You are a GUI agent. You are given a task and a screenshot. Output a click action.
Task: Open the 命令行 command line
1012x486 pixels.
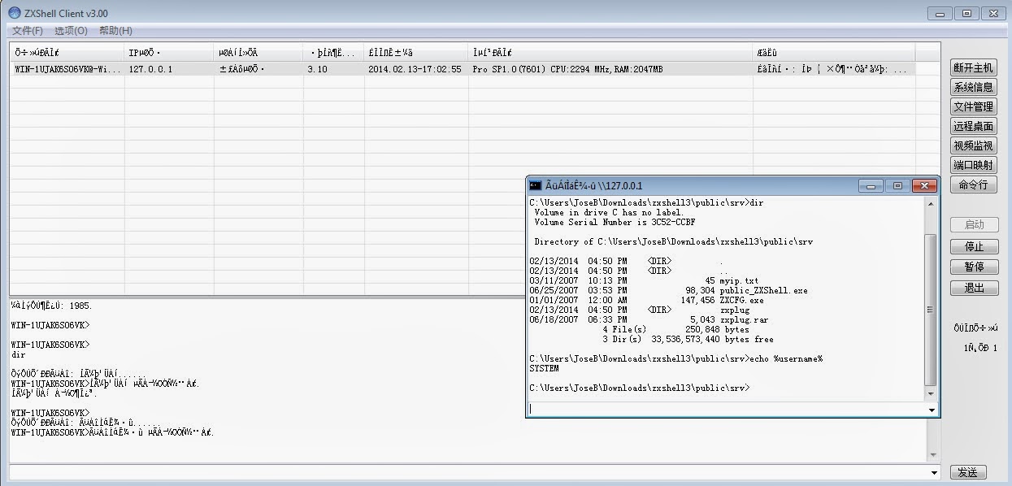coord(973,185)
